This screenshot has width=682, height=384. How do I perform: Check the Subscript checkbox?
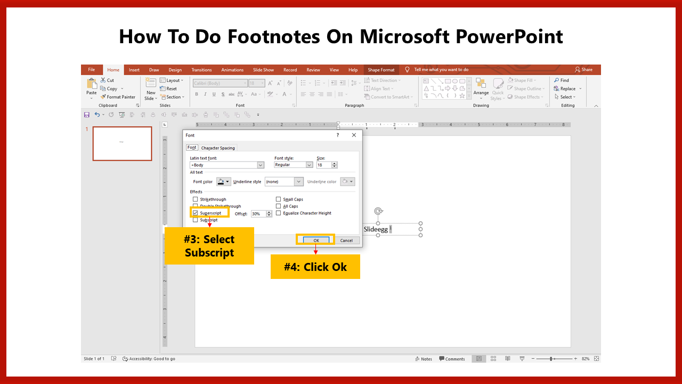[195, 220]
